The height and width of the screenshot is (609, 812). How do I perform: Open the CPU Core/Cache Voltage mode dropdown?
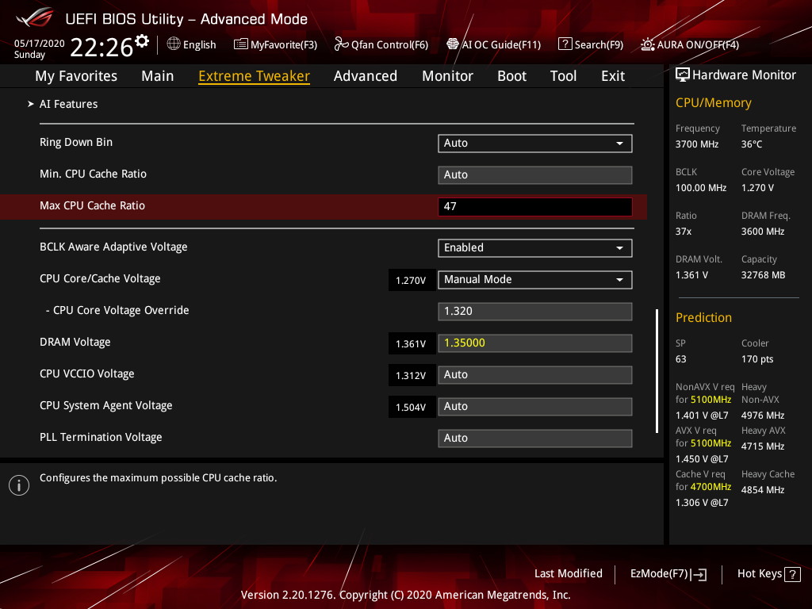535,280
